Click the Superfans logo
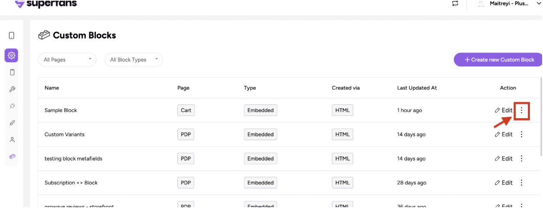Image resolution: width=543 pixels, height=212 pixels. coord(46,4)
